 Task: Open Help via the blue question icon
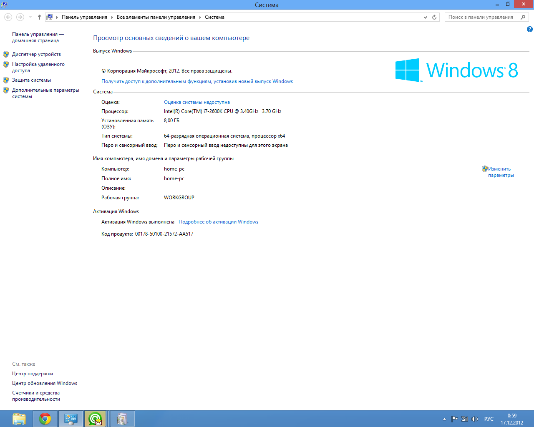tap(529, 29)
